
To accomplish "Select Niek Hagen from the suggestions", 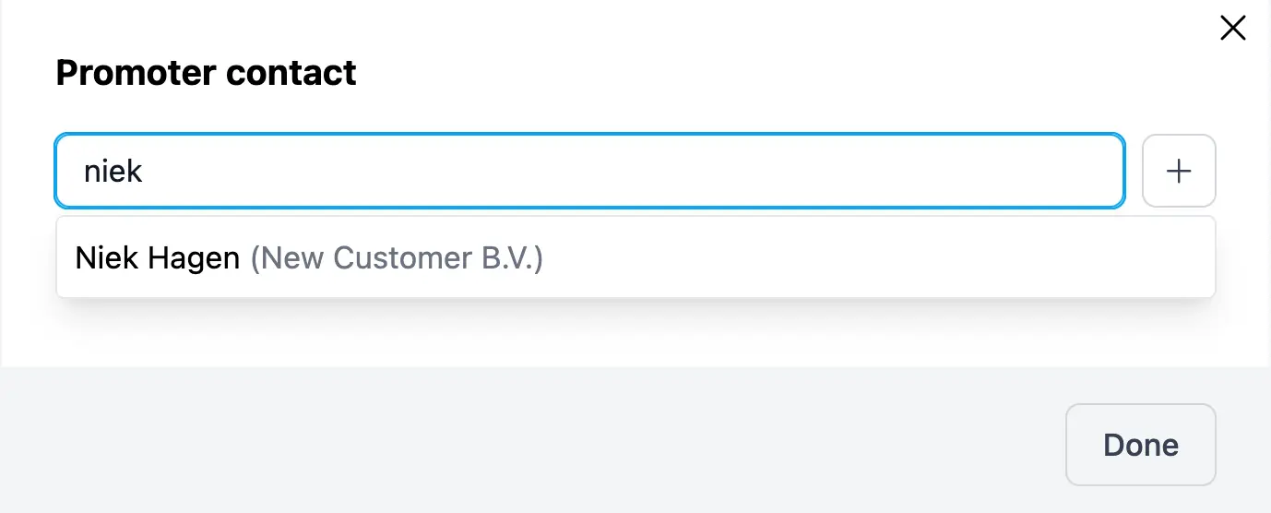I will (x=309, y=258).
